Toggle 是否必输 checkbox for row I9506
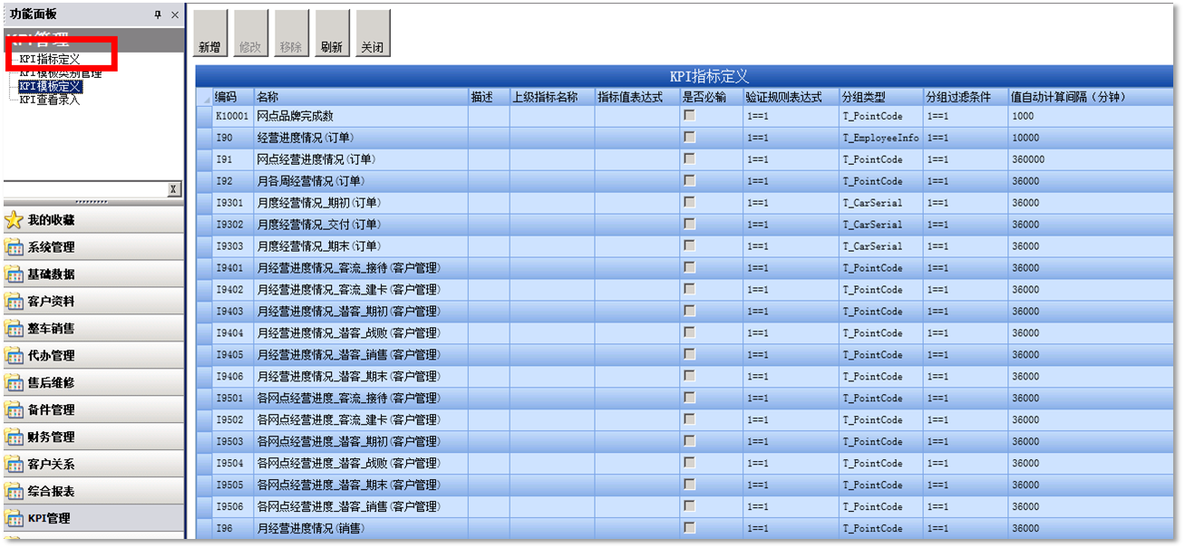This screenshot has width=1185, height=548. [x=690, y=506]
